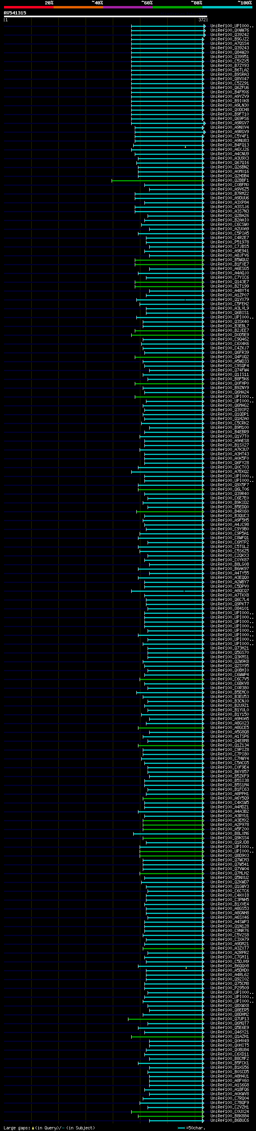The height and width of the screenshot is (1131, 256).
Task: Select hit label UniRef100_Q4FUQ2
Action: tap(230, 357)
